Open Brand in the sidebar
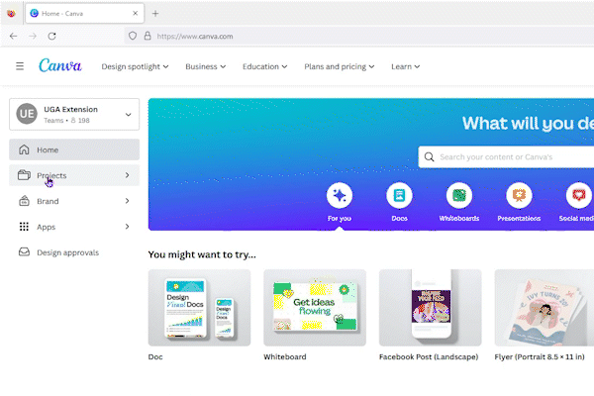 click(x=74, y=201)
